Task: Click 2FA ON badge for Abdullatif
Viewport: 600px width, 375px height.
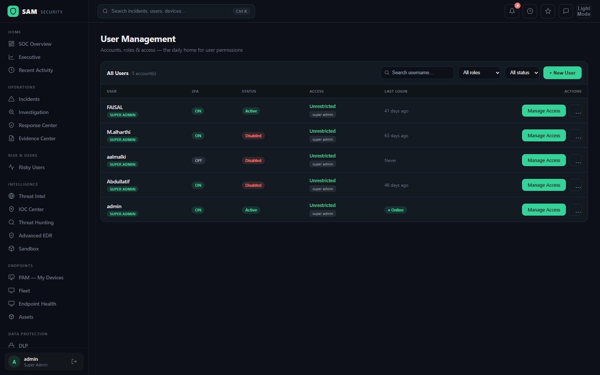Action: (198, 185)
